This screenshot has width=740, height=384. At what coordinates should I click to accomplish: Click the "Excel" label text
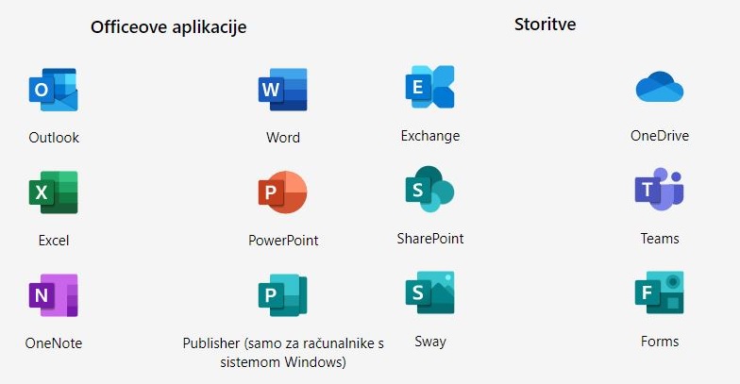click(54, 240)
